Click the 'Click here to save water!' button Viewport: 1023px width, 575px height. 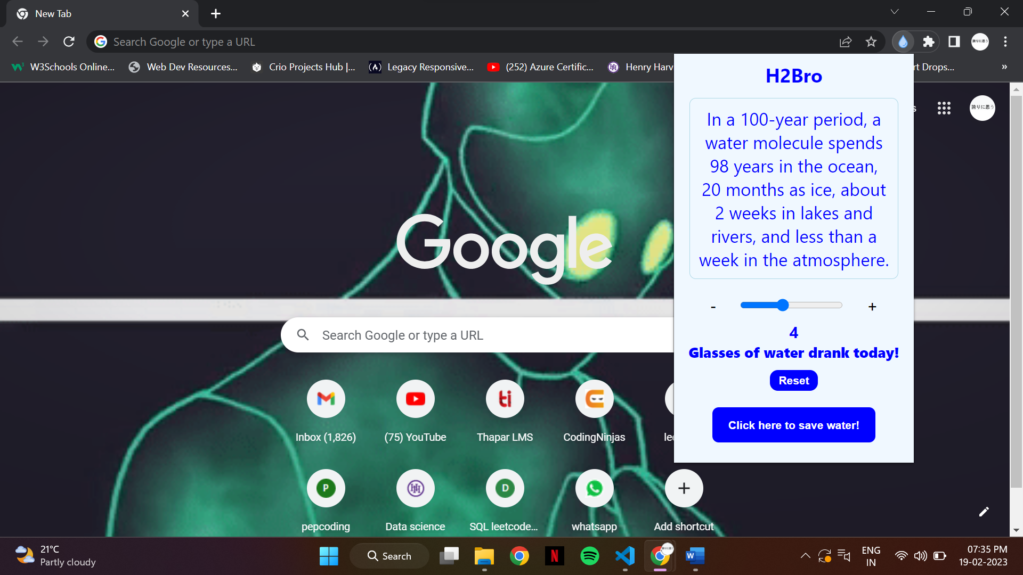pos(793,425)
